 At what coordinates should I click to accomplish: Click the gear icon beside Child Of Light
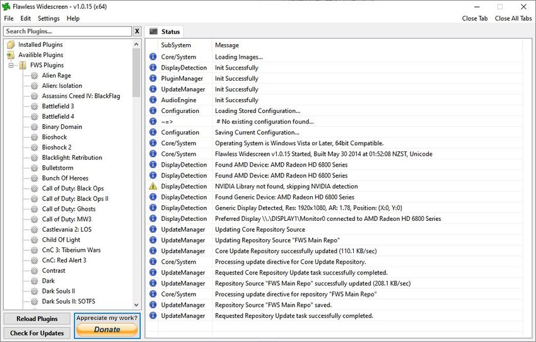tap(34, 240)
